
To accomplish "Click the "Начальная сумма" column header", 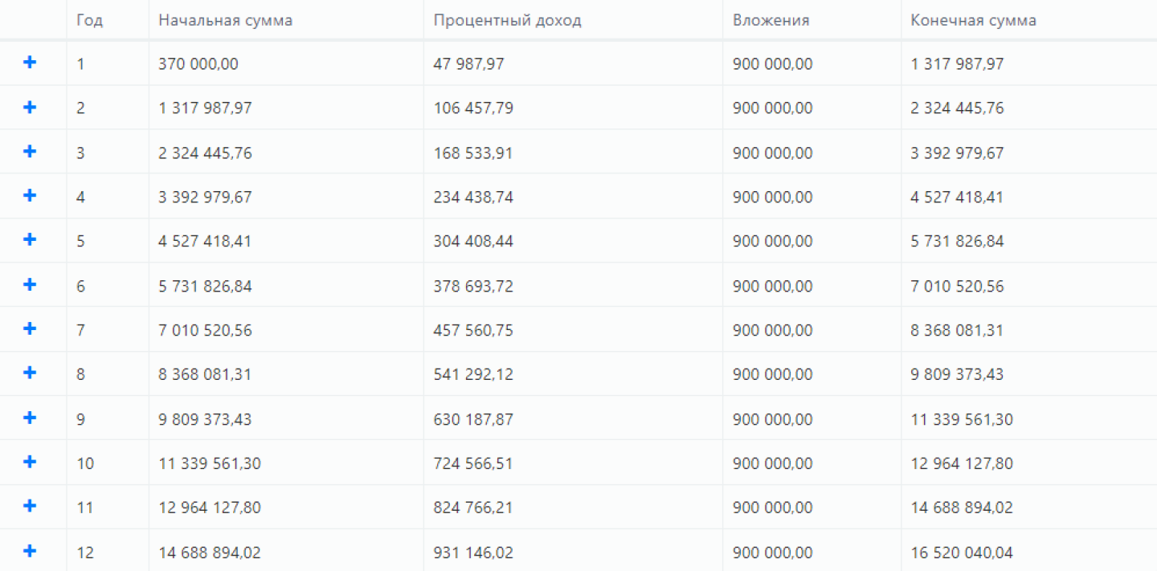I will (x=225, y=21).
